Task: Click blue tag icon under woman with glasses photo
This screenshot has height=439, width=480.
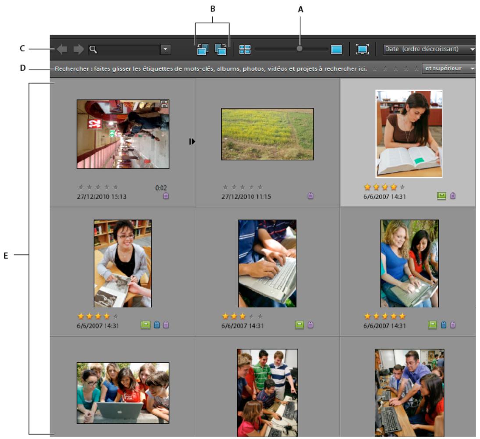Action: click(157, 325)
